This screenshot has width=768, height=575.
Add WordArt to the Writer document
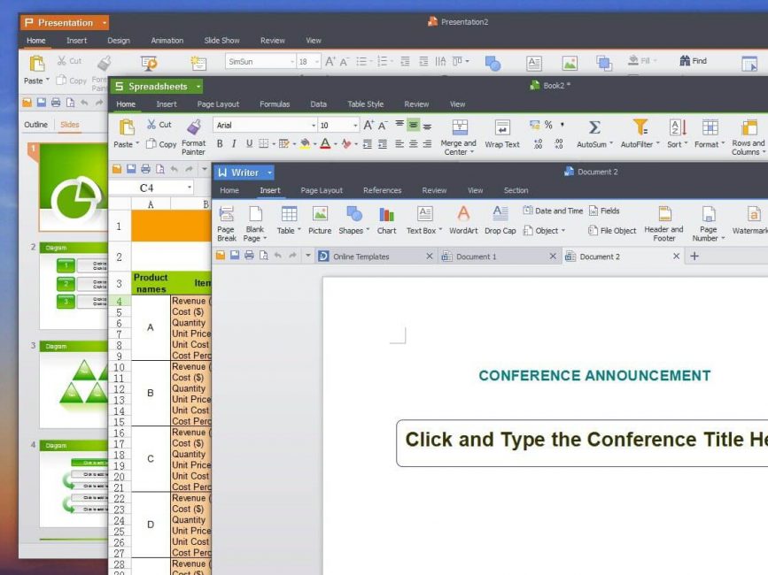coord(463,220)
